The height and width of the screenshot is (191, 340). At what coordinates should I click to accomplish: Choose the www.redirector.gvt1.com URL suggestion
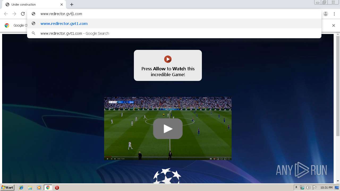pyautogui.click(x=174, y=24)
